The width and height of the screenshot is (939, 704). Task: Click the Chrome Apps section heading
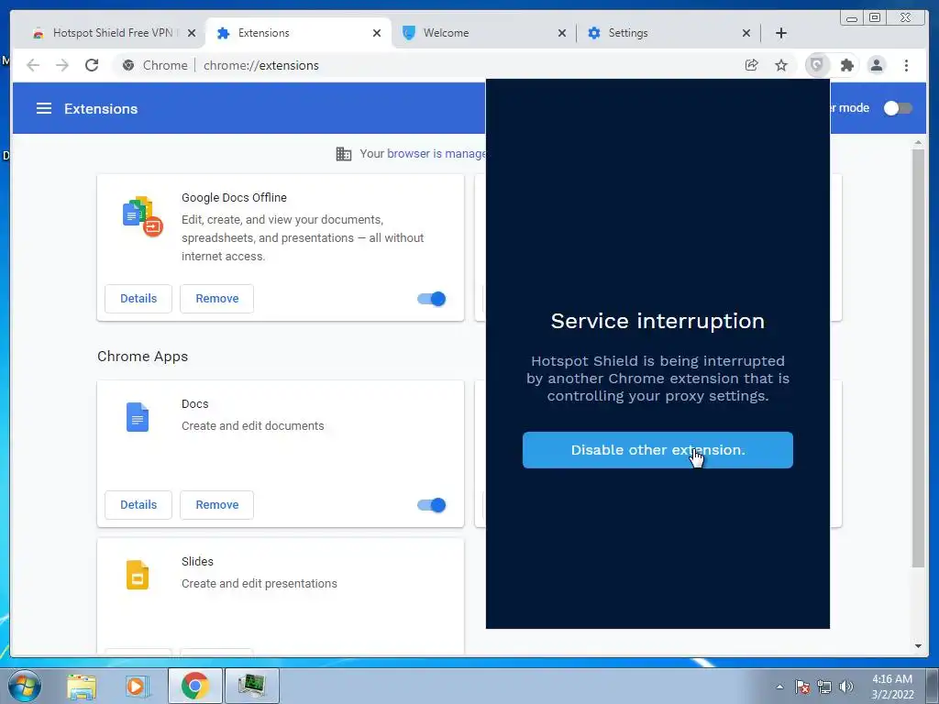142,357
